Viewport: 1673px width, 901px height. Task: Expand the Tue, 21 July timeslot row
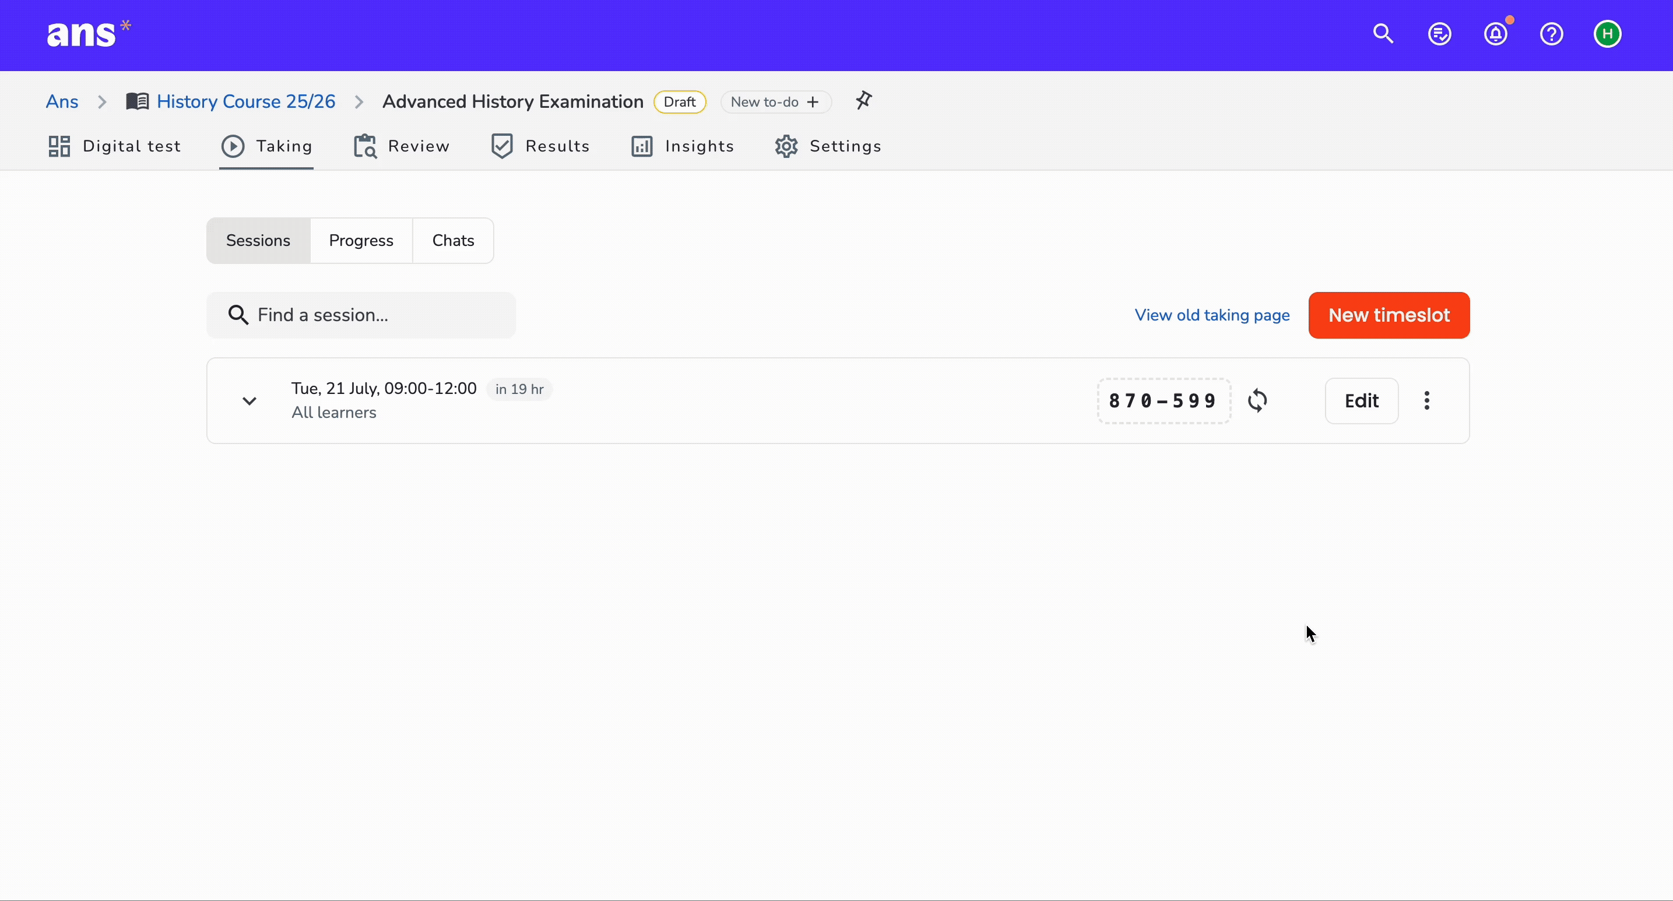pos(249,400)
